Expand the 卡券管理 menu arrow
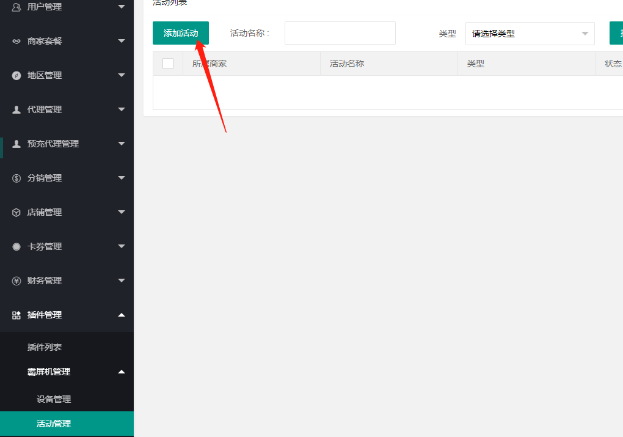 pyautogui.click(x=122, y=246)
